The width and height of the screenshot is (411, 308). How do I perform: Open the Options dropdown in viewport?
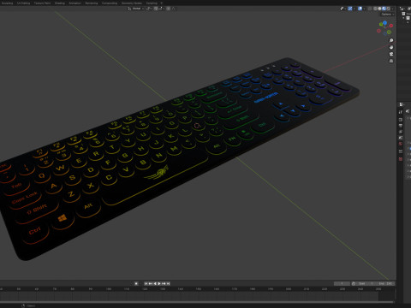coord(387,15)
